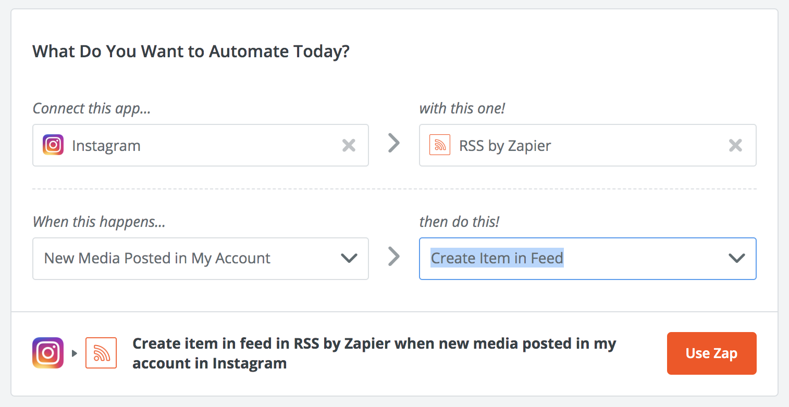This screenshot has height=407, width=789.
Task: Click the Instagram icon in the app field
Action: 53,145
